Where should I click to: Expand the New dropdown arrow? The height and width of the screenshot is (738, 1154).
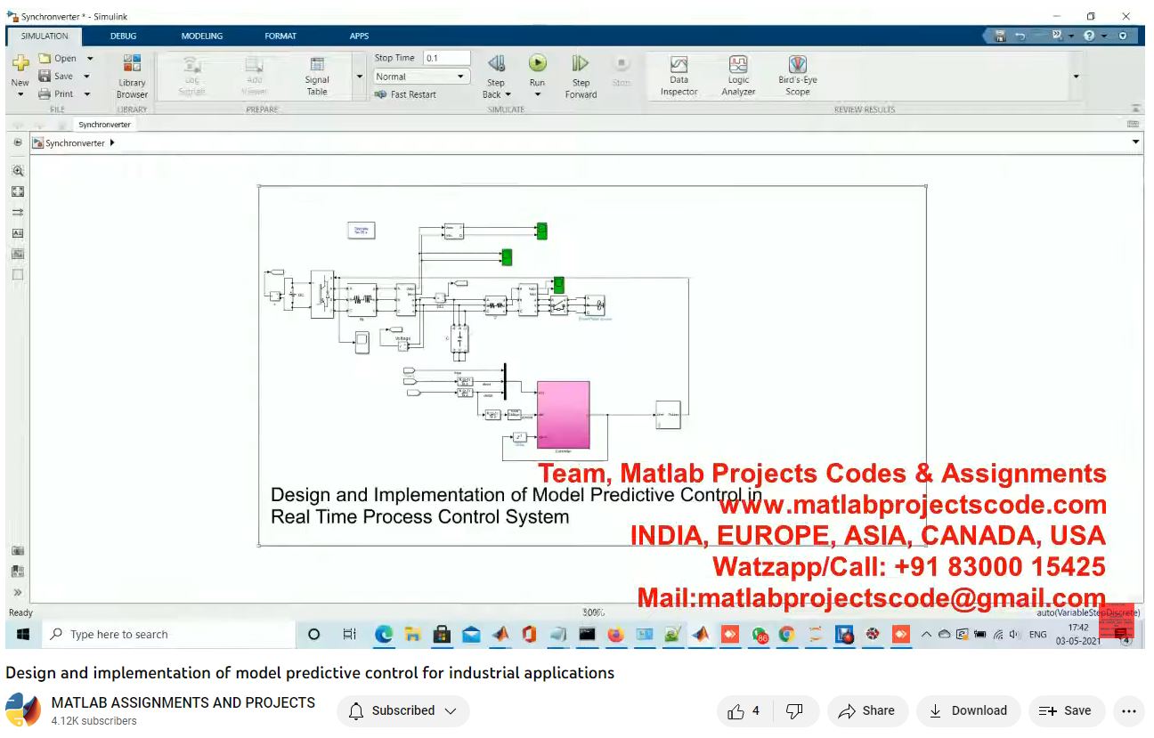tap(20, 93)
